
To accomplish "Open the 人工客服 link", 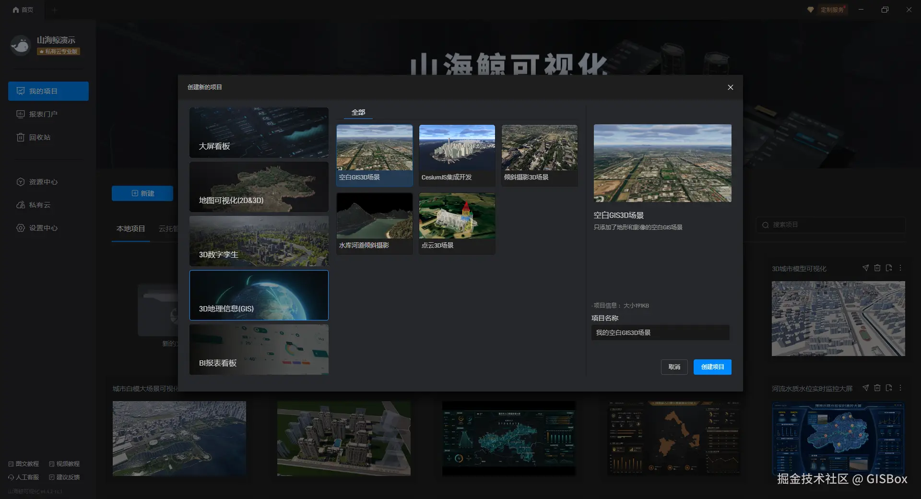I will tap(24, 477).
